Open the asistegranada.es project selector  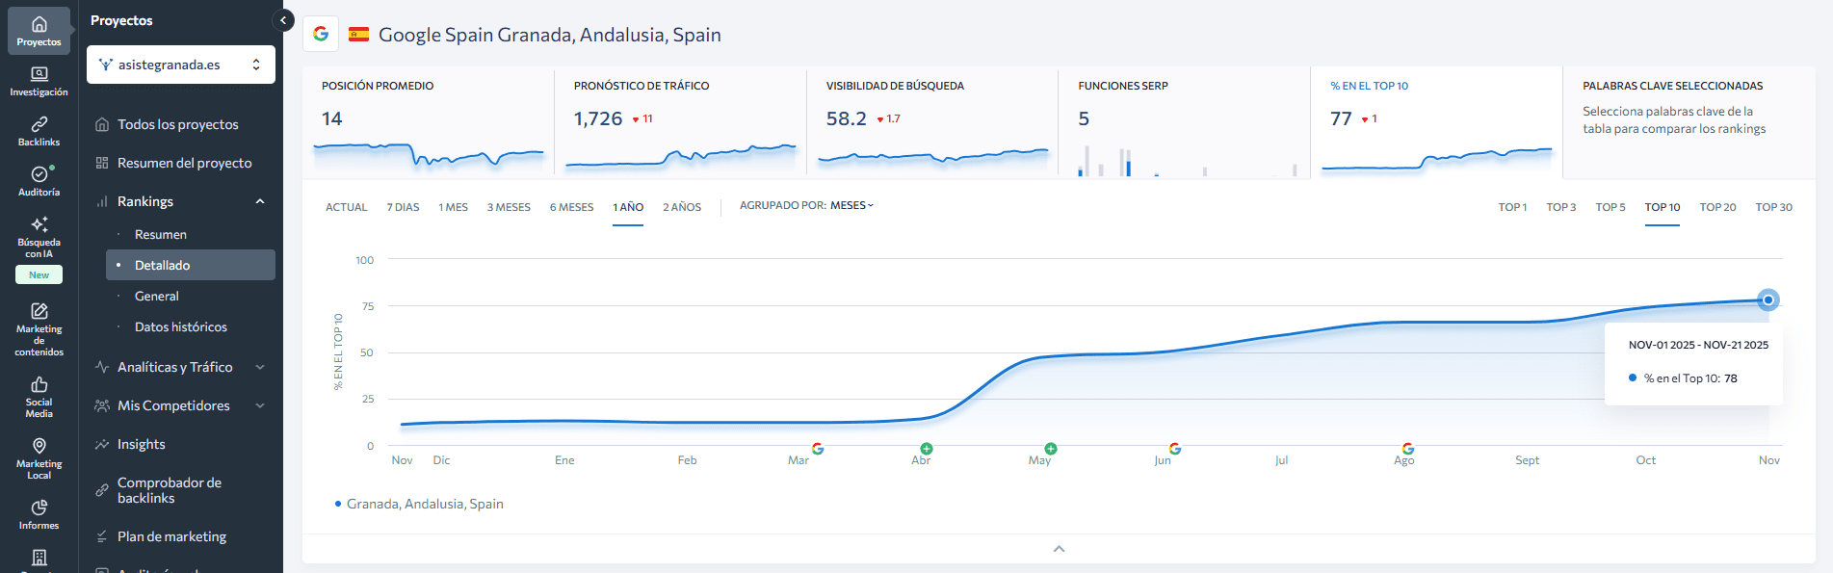[181, 65]
